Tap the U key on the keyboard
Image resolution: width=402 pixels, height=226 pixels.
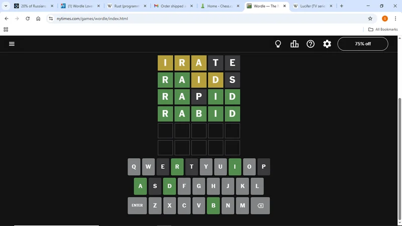(220, 167)
